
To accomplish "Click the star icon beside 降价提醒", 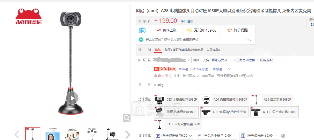I will click(229, 30).
